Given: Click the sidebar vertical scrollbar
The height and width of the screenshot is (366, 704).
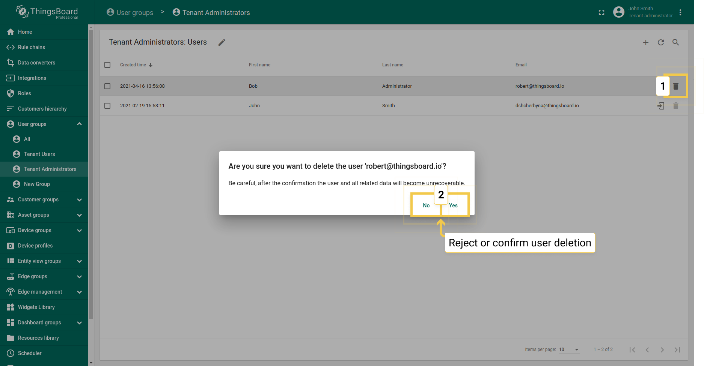Looking at the screenshot, I should [x=91, y=174].
